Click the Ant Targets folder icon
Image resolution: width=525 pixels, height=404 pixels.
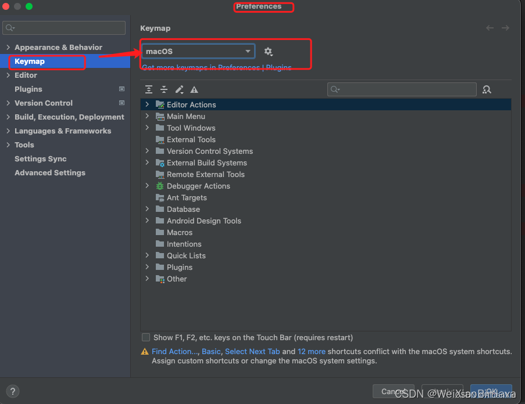point(160,197)
